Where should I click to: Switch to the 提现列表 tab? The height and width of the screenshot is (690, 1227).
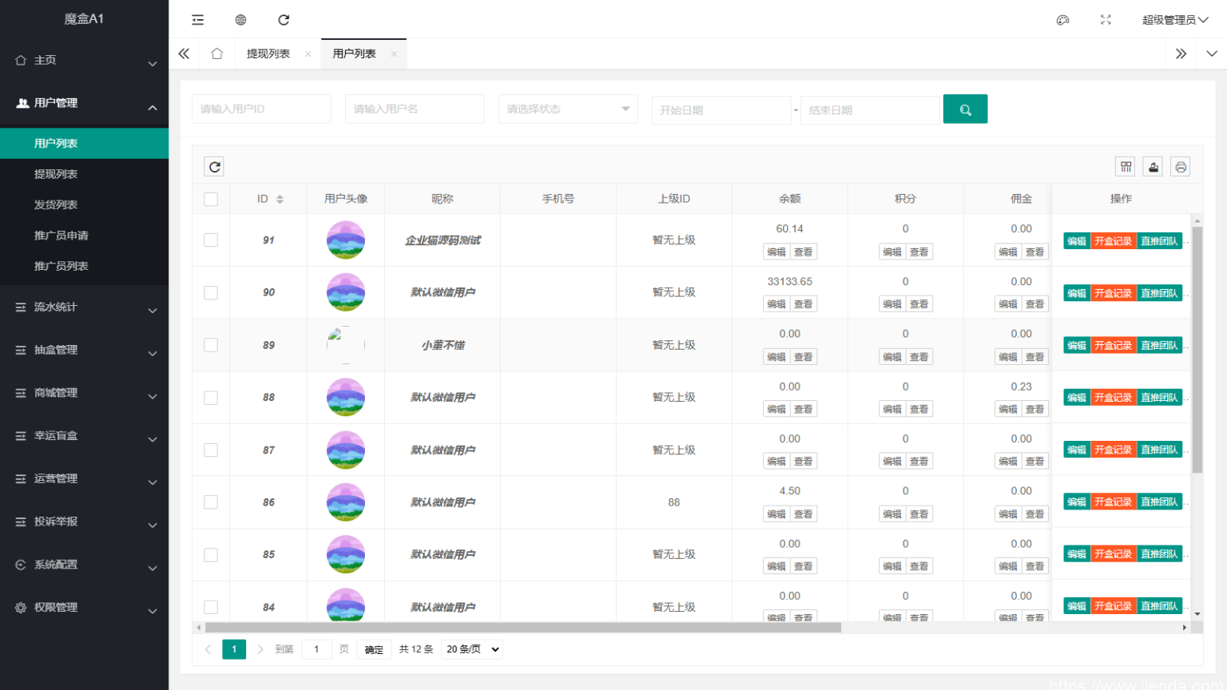click(x=269, y=53)
